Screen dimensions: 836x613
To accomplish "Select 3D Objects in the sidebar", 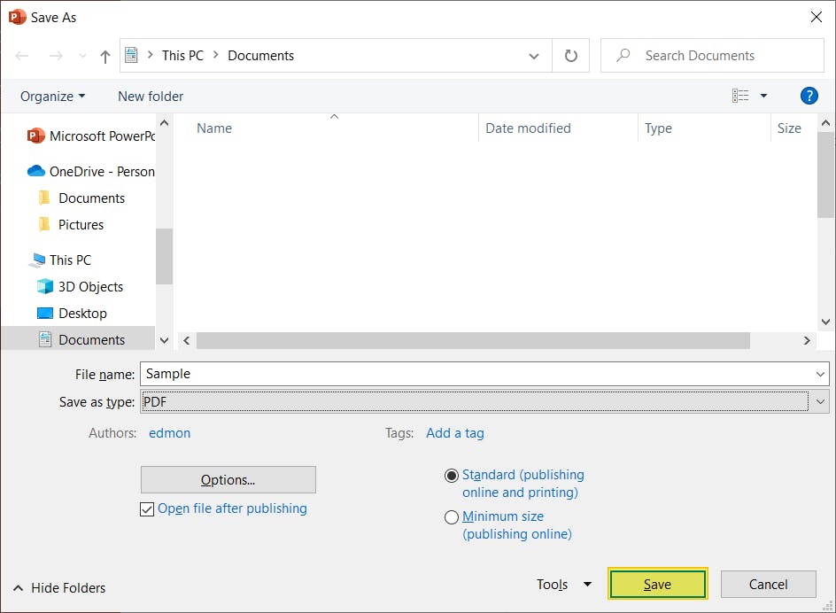I will 87,286.
